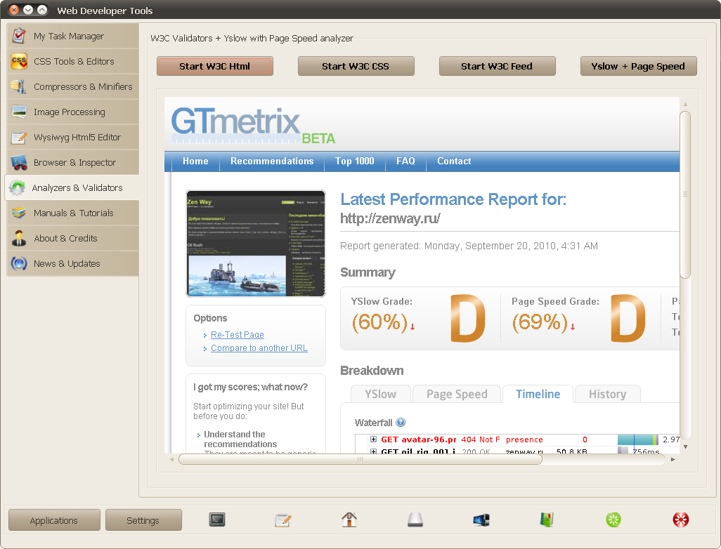The image size is (721, 549).
Task: Open Top 1000 in GTmetrix nav
Action: 354,161
